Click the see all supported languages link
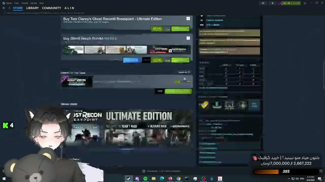Image resolution: width=325 pixels, height=182 pixels. point(213,88)
